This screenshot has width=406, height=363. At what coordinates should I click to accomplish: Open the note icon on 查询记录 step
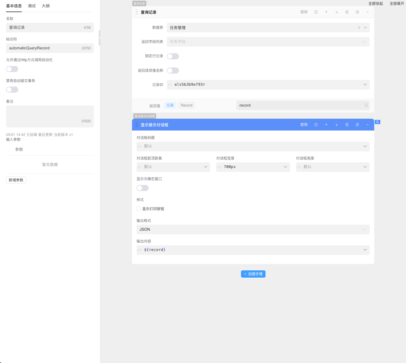pos(316,12)
